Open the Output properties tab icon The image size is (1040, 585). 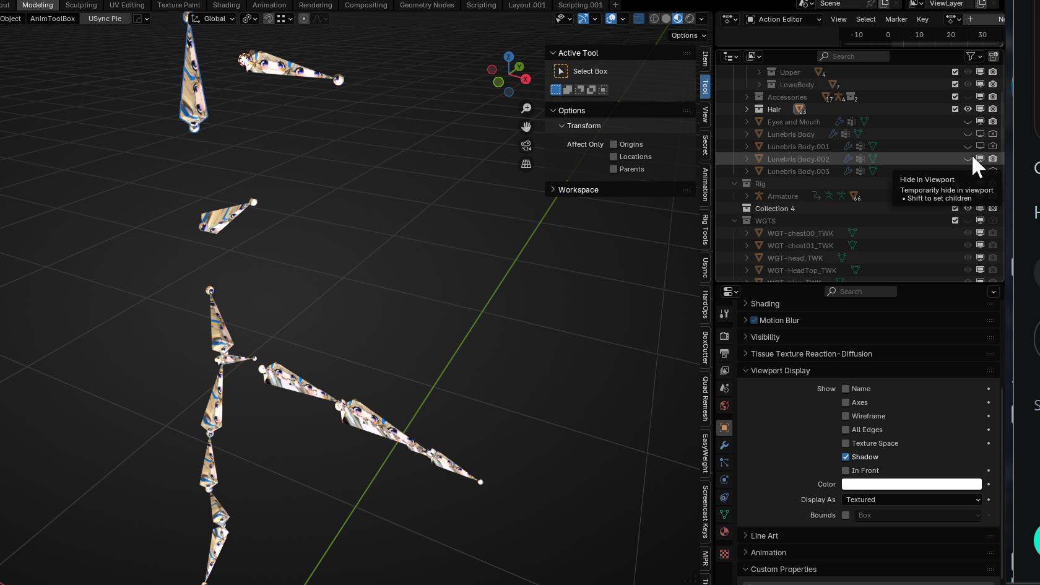click(x=724, y=353)
